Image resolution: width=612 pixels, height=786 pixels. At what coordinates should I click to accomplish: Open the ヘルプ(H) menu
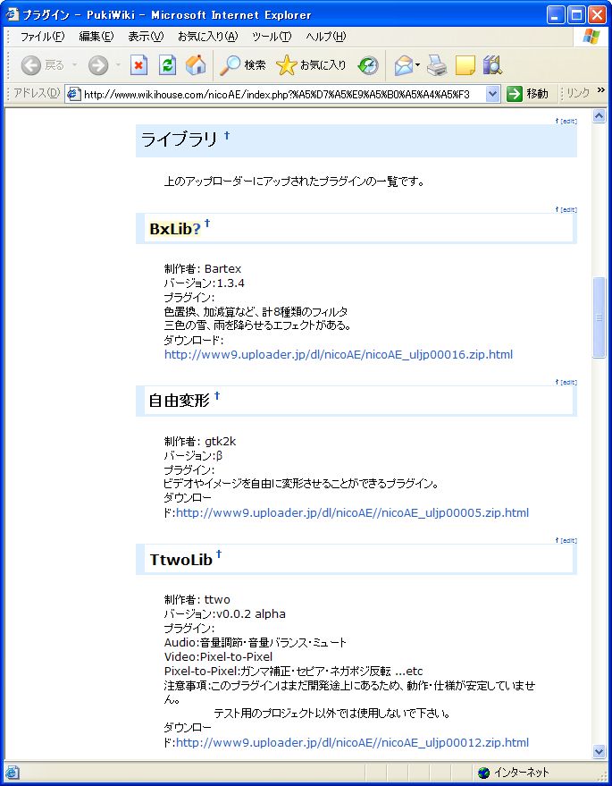pos(325,37)
